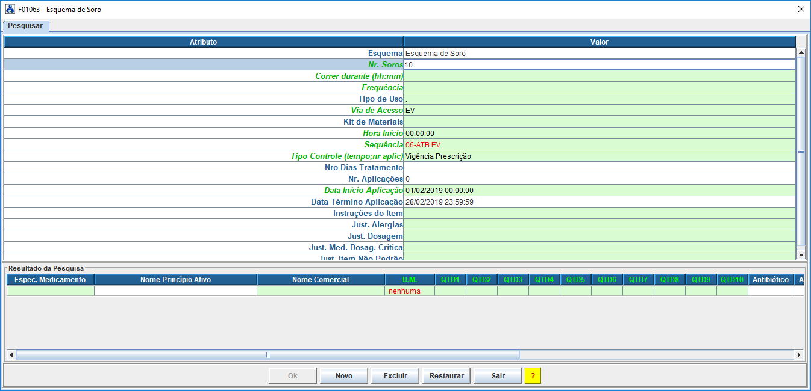
Task: Open the Via de Acesso value EV
Action: click(599, 111)
